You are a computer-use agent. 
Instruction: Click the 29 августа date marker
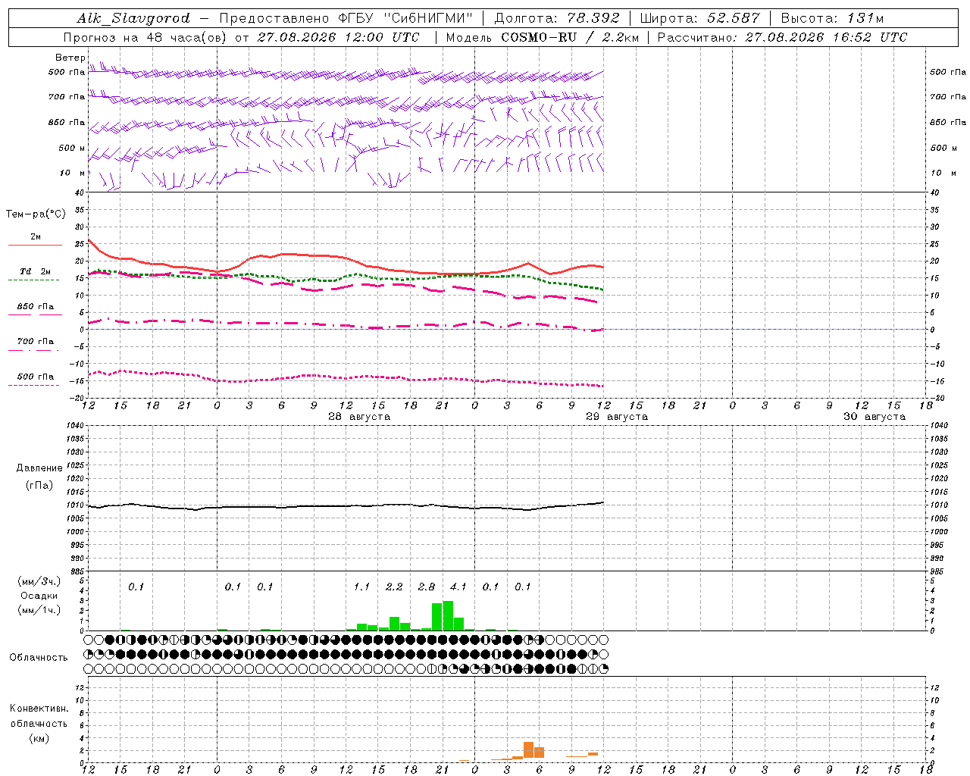point(617,417)
